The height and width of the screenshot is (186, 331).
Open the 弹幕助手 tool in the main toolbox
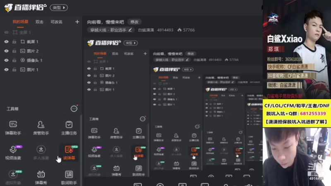(13, 128)
